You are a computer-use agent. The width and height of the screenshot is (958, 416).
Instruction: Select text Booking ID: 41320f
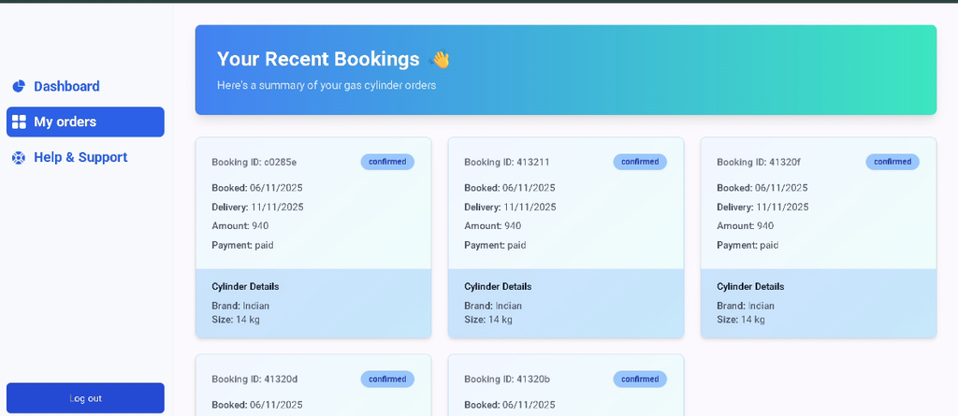point(758,163)
